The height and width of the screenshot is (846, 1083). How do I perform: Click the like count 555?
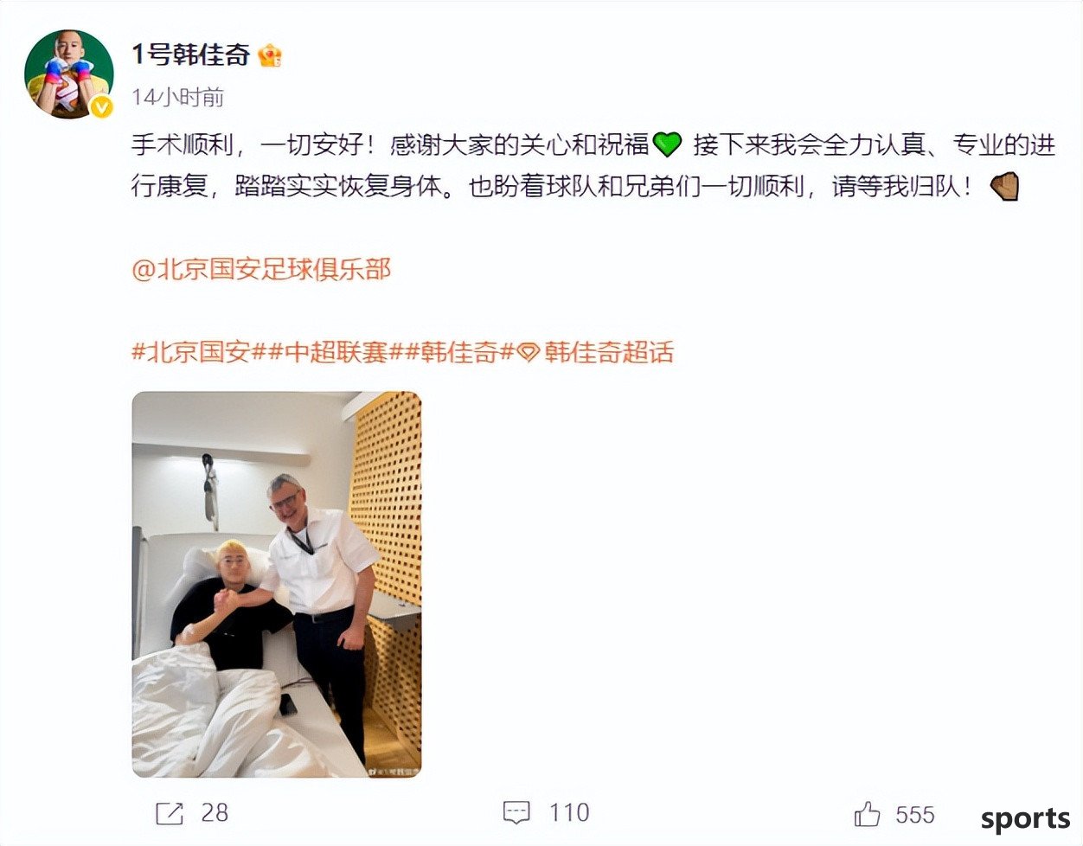[915, 815]
